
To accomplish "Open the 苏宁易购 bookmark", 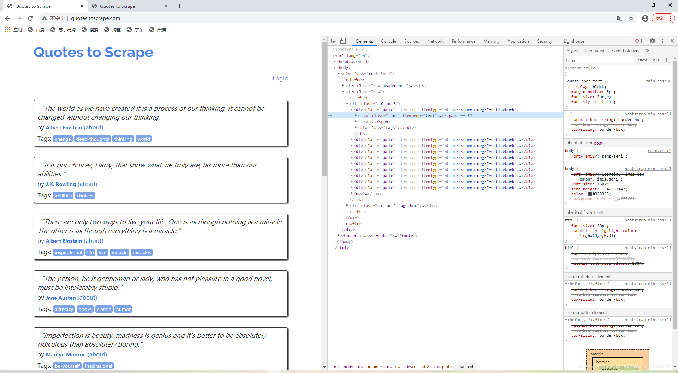I will pyautogui.click(x=63, y=30).
